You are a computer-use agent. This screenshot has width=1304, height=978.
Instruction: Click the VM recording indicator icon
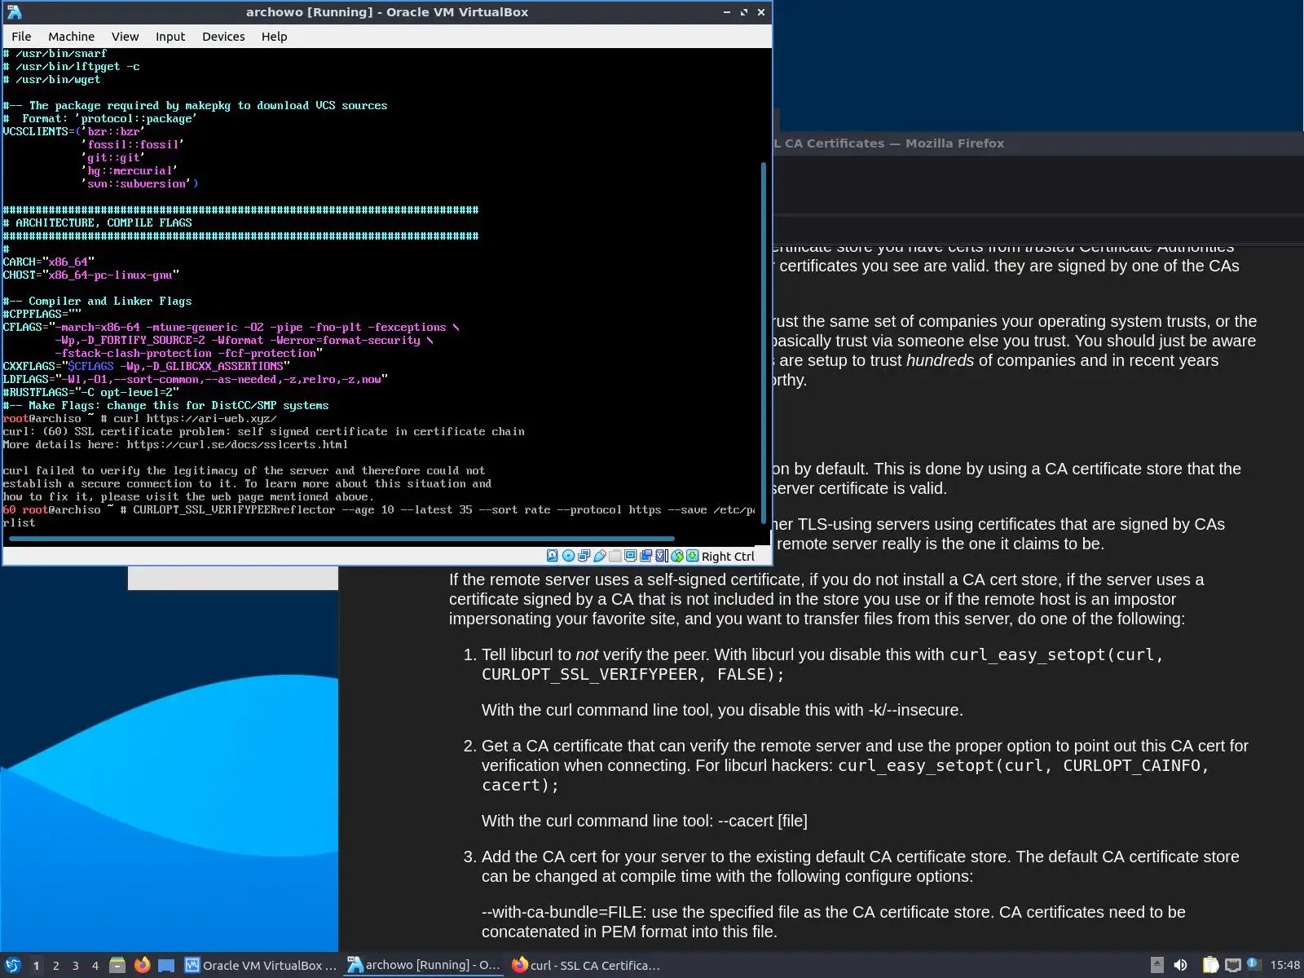pyautogui.click(x=646, y=556)
